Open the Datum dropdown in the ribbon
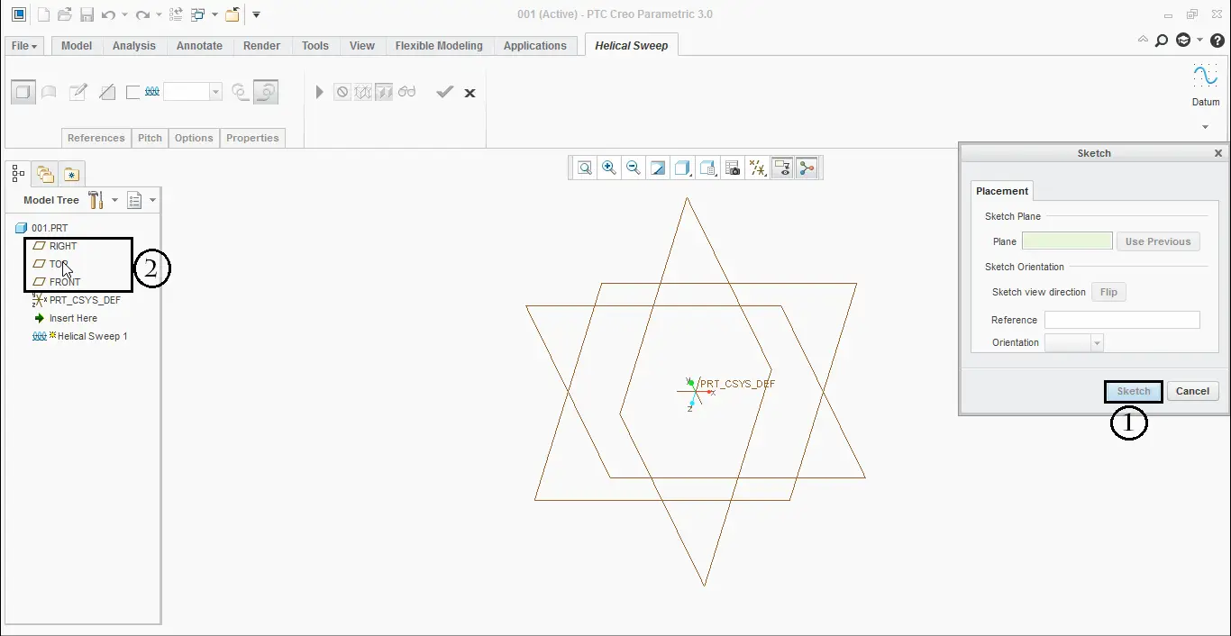 [x=1205, y=127]
